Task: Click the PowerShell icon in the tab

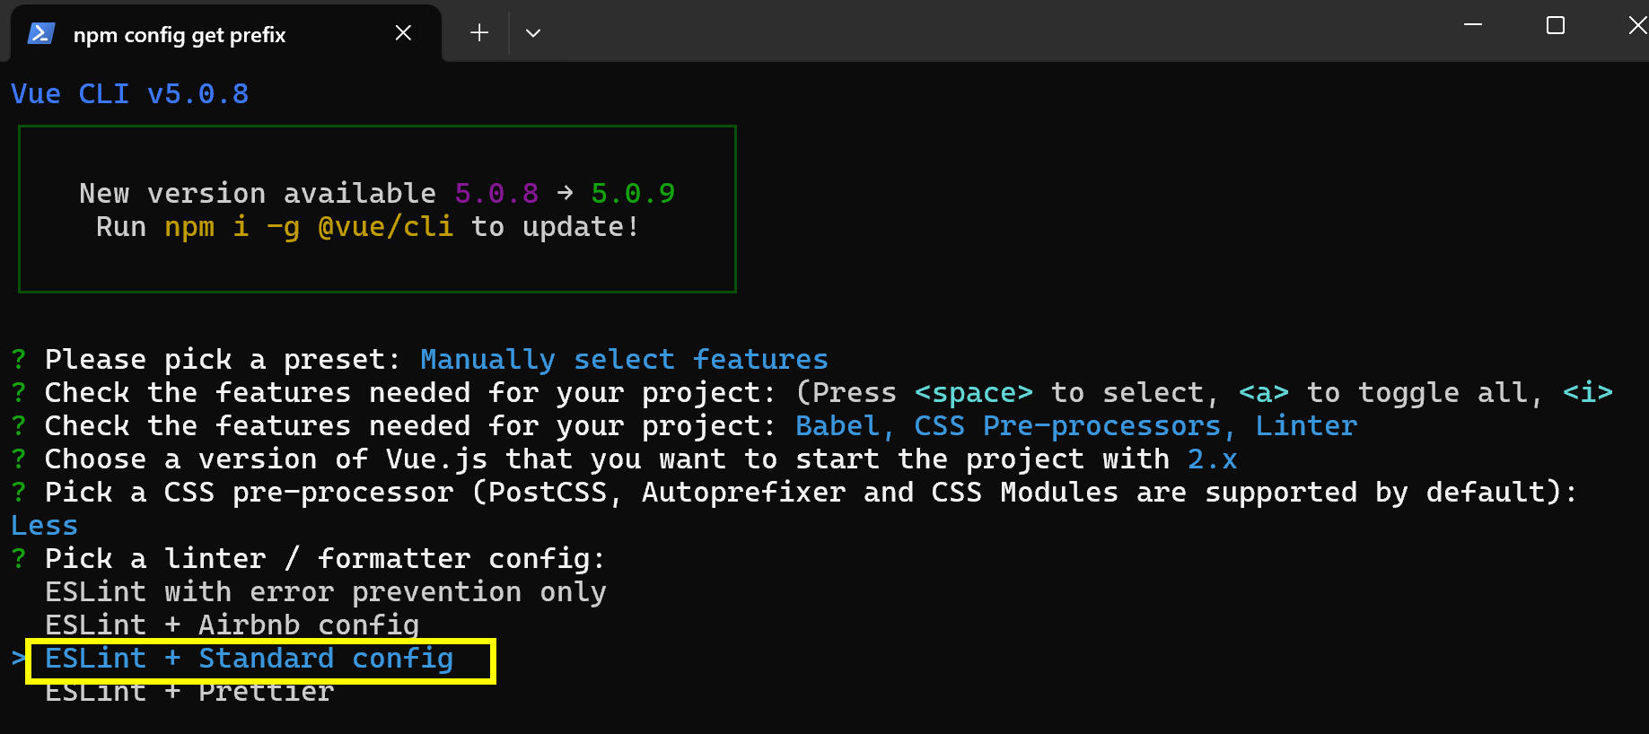Action: coord(41,34)
